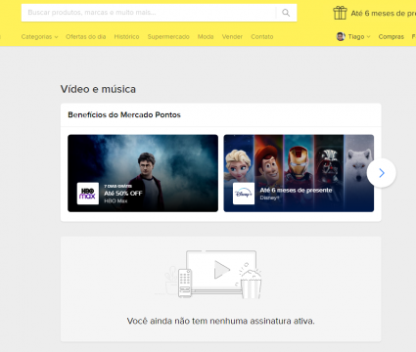Open Ofertas do dia
416x352 pixels.
[x=86, y=37]
